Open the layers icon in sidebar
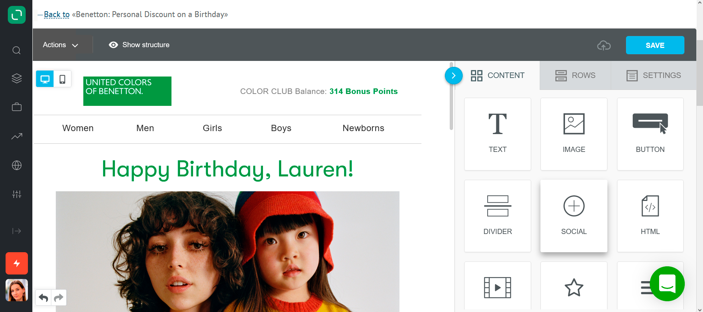Viewport: 703px width, 312px height. coord(17,78)
